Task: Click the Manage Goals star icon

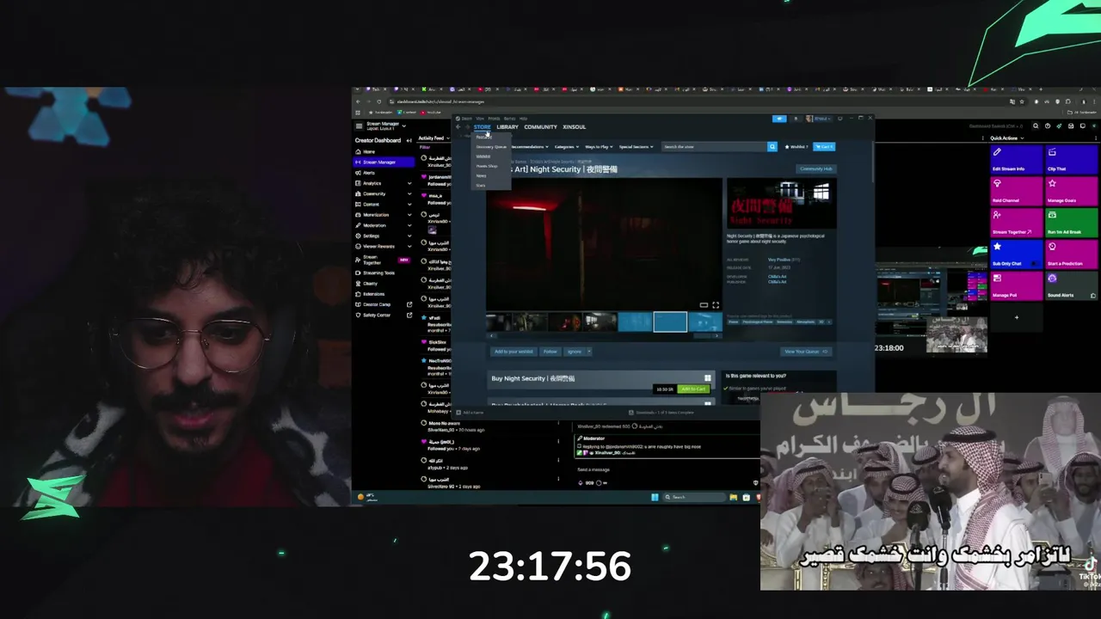Action: click(1052, 183)
